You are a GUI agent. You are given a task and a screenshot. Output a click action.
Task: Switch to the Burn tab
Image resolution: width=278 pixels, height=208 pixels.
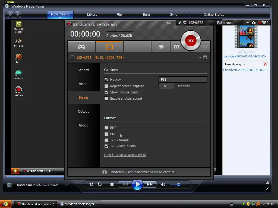click(x=146, y=15)
